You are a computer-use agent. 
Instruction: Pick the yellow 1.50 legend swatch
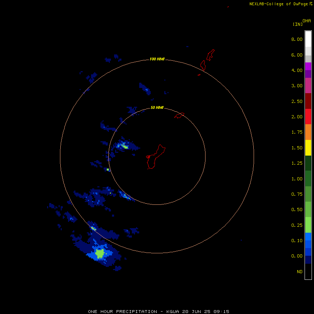(308, 148)
